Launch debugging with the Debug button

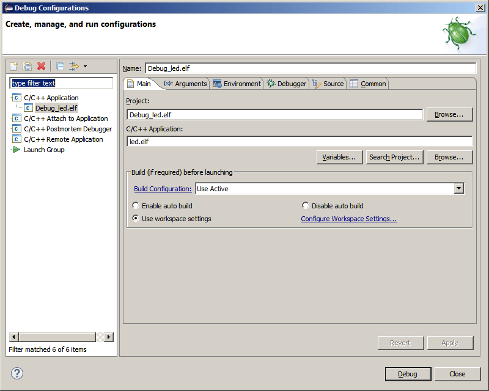pyautogui.click(x=408, y=373)
